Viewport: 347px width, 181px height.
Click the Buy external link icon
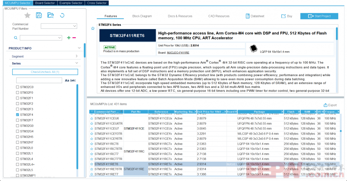click(x=283, y=16)
